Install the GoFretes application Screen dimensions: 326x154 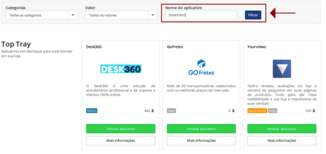click(x=201, y=129)
